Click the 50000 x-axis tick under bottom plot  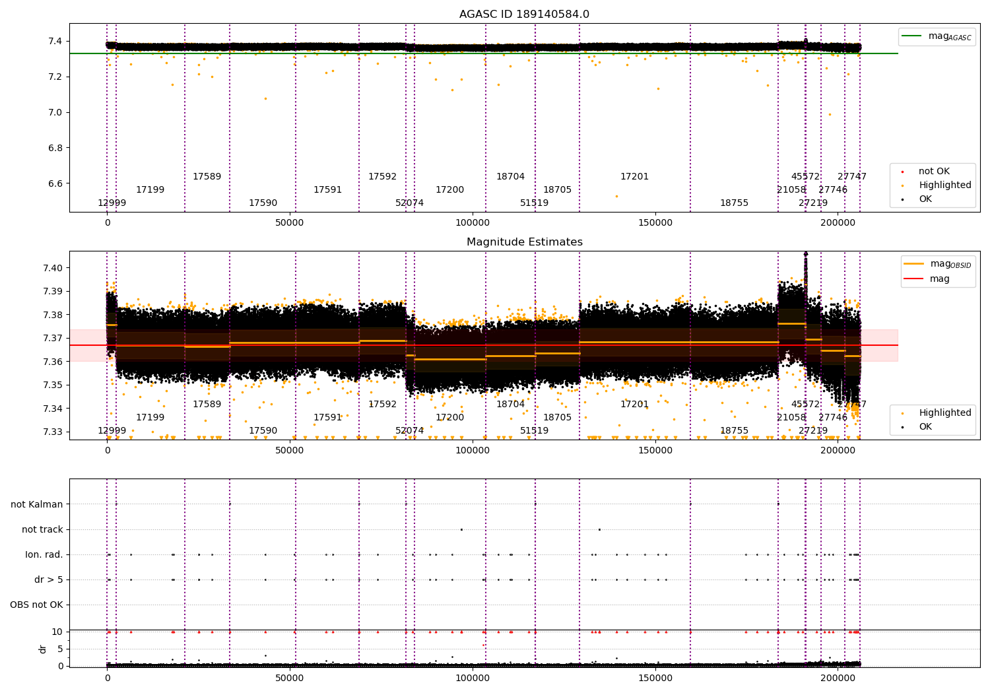tap(290, 678)
